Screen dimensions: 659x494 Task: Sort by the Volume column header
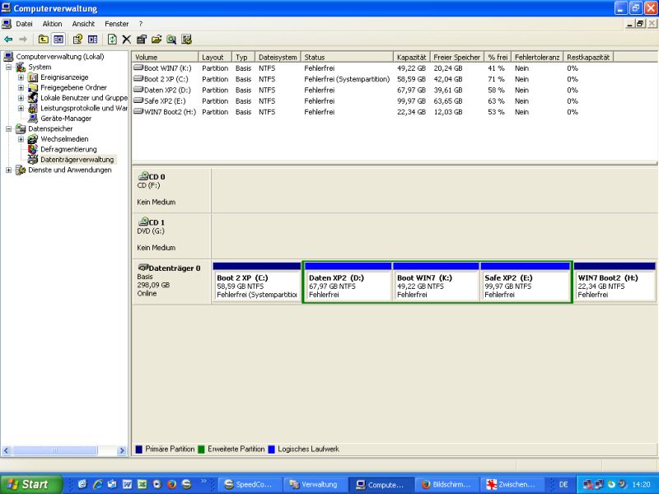165,57
